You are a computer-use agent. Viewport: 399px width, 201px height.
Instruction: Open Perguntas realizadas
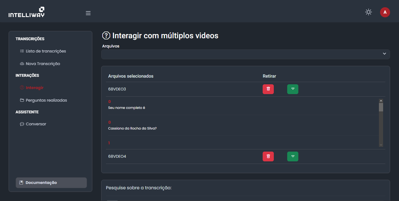[46, 100]
